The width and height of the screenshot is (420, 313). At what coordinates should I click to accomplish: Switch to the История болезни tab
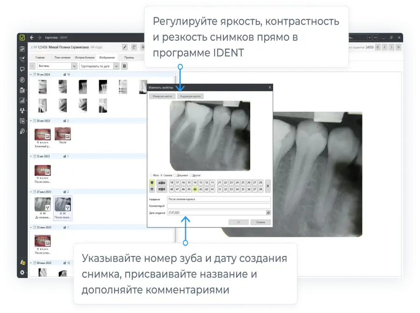(84, 57)
